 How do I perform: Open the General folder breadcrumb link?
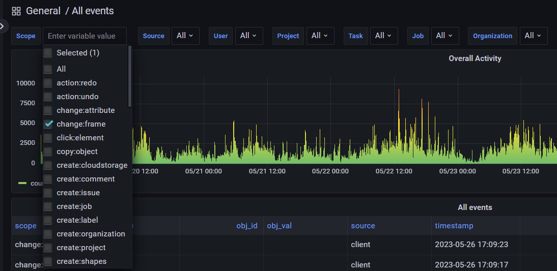pos(43,11)
